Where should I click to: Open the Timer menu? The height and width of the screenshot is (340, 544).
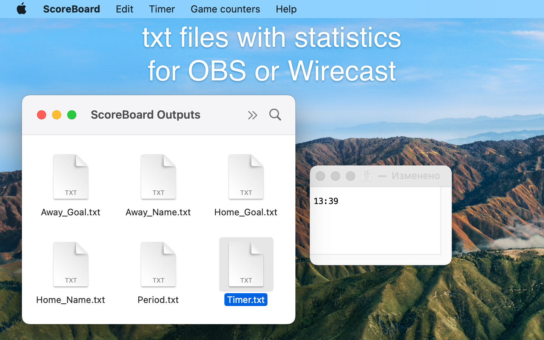click(162, 9)
